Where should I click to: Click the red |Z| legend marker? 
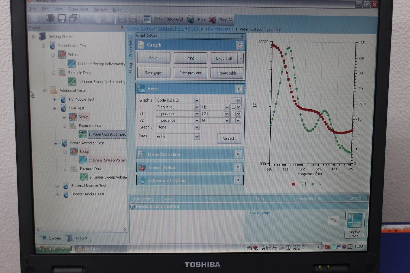click(x=293, y=184)
